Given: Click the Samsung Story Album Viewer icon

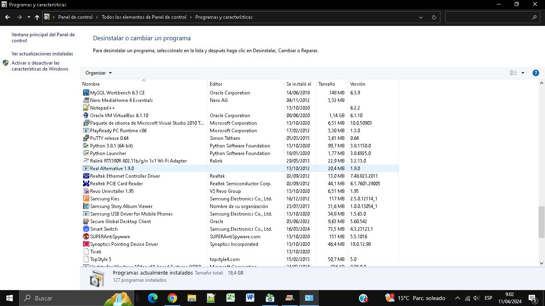Looking at the screenshot, I should pyautogui.click(x=86, y=206).
